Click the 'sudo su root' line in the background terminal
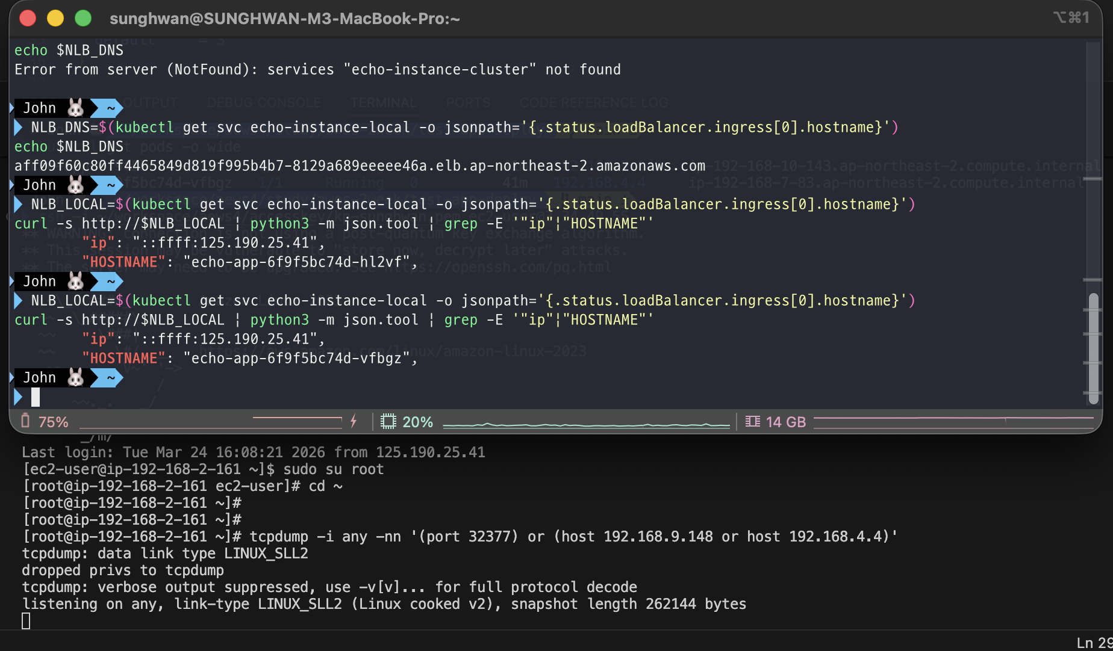The image size is (1113, 651). pyautogui.click(x=203, y=469)
